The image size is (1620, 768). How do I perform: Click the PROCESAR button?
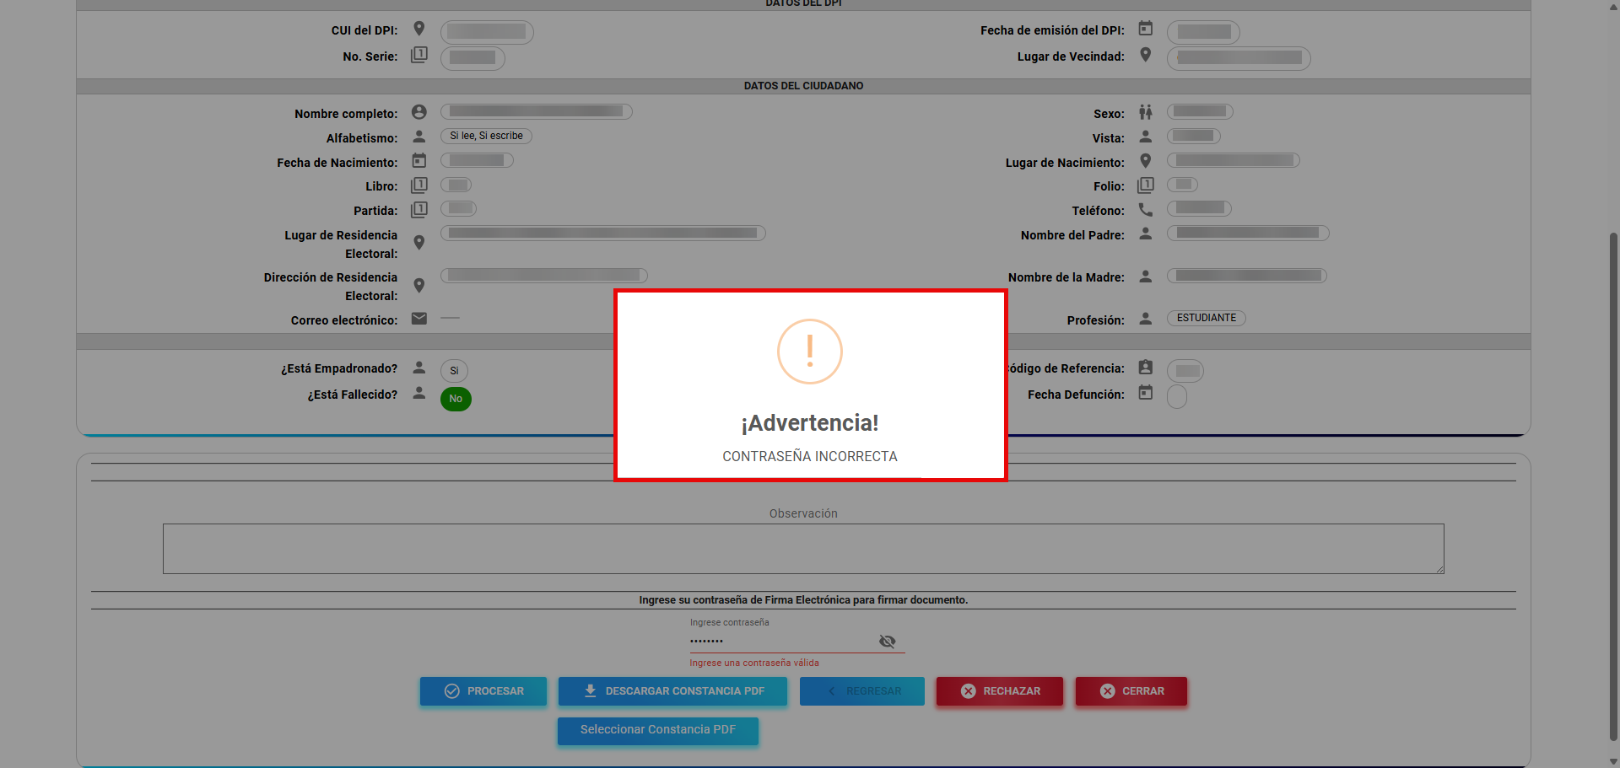pyautogui.click(x=483, y=691)
